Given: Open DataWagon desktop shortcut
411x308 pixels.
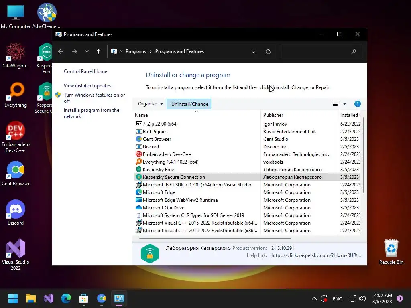Looking at the screenshot, I should coord(16,55).
